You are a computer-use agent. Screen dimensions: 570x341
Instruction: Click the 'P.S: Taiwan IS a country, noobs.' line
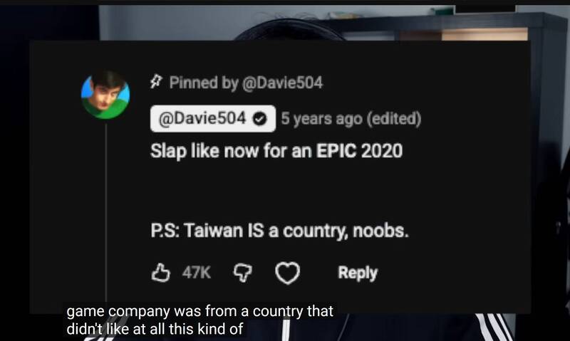(x=279, y=231)
